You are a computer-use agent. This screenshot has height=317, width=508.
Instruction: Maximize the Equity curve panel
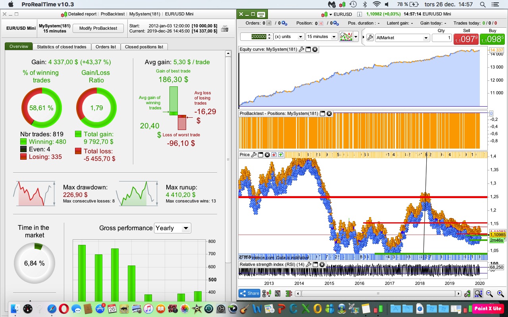coord(308,50)
